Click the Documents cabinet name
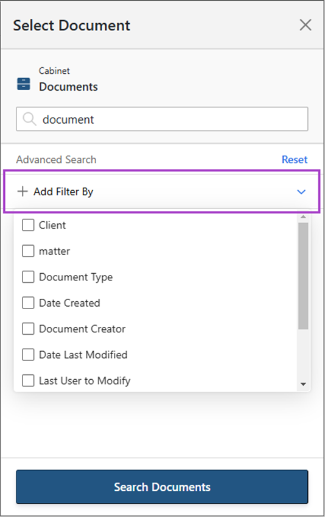325x517 pixels. [68, 87]
